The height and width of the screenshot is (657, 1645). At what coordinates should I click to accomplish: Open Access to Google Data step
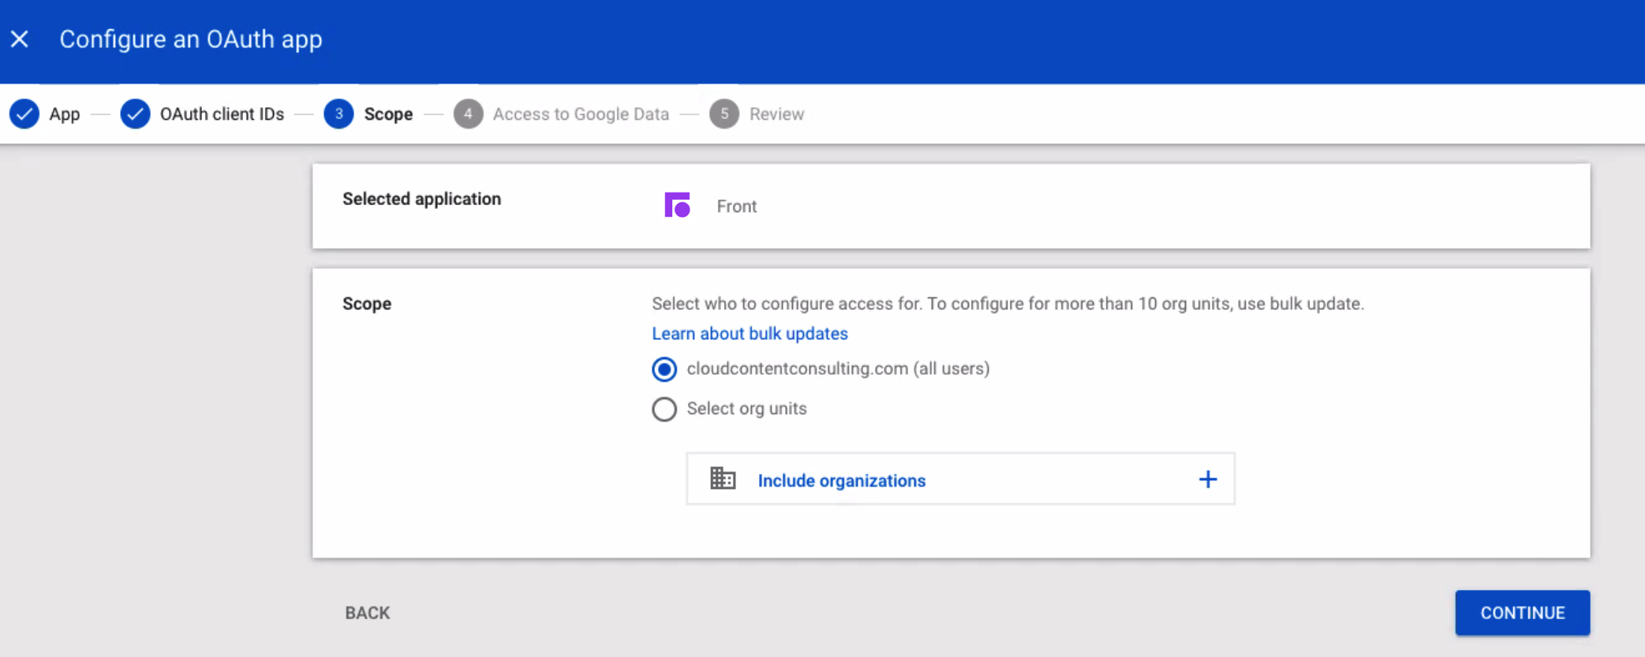(581, 114)
